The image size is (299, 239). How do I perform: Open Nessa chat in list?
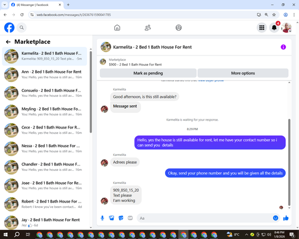(x=45, y=149)
